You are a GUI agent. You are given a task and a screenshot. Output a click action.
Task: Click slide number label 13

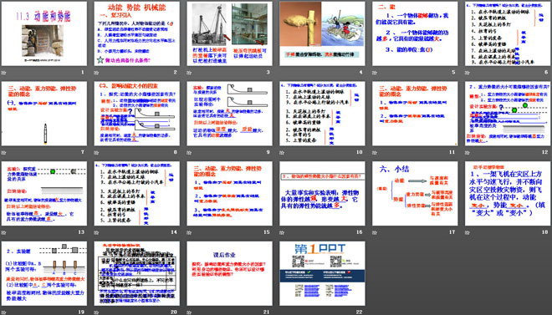pos(81,232)
